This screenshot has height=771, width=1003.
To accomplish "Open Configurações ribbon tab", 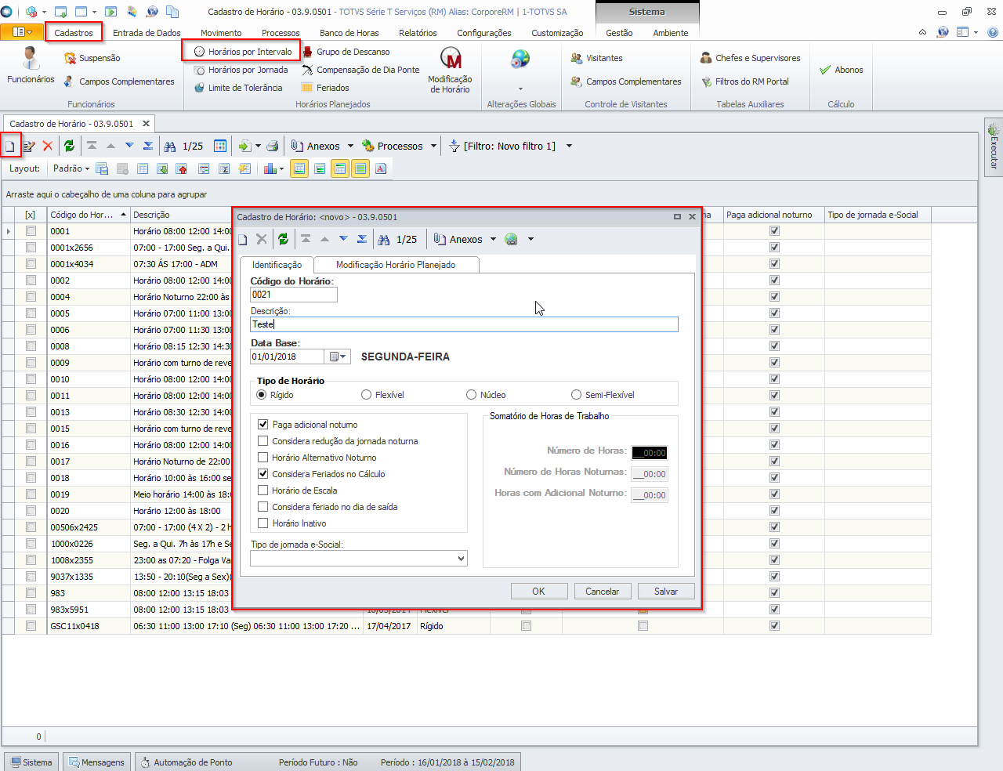I will [x=484, y=33].
